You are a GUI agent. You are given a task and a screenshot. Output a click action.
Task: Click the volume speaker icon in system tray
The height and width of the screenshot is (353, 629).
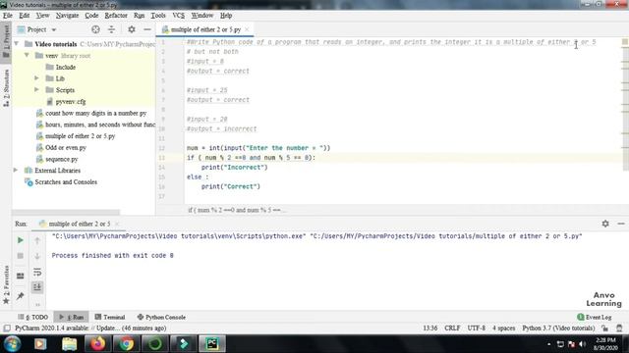click(583, 344)
